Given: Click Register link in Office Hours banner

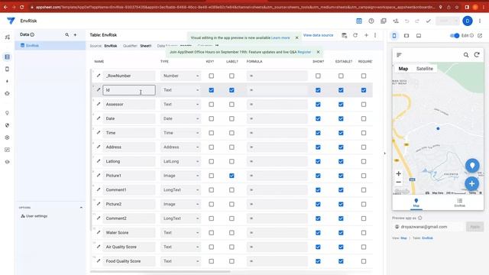Looking at the screenshot, I should click(304, 52).
